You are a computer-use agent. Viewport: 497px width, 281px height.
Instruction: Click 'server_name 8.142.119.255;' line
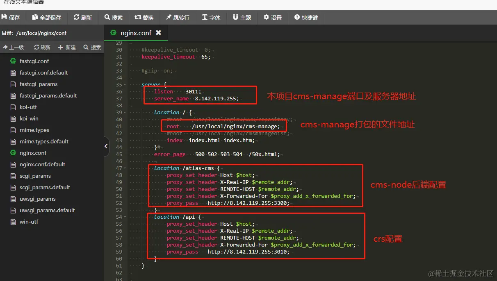tap(196, 98)
